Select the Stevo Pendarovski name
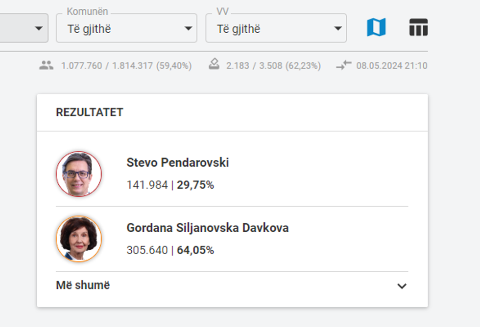 (x=177, y=162)
